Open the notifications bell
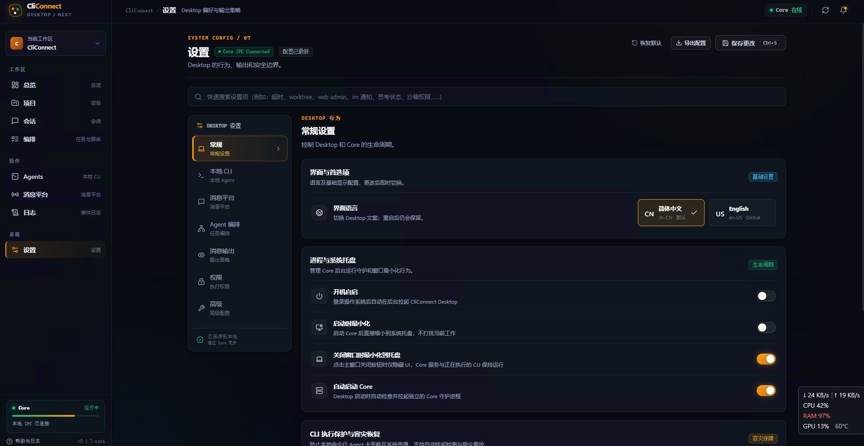 pos(843,10)
